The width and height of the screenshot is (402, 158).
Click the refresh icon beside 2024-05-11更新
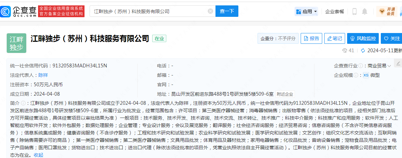coord(363,51)
